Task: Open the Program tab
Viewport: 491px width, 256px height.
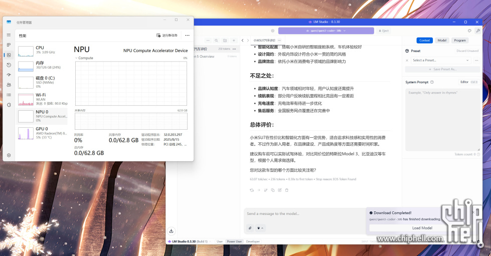Action: [x=459, y=41]
